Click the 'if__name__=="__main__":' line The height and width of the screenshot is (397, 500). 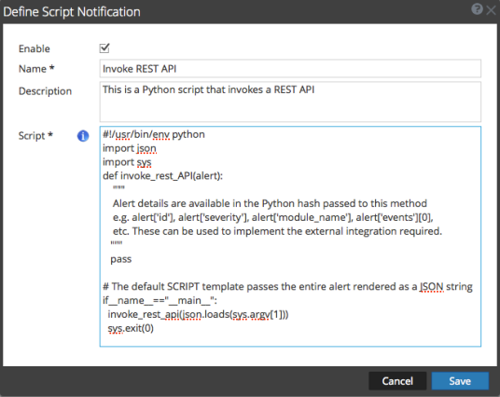160,300
